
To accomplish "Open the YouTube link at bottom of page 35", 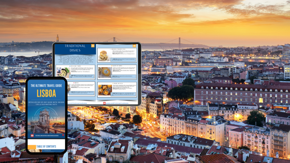I will click(117, 103).
